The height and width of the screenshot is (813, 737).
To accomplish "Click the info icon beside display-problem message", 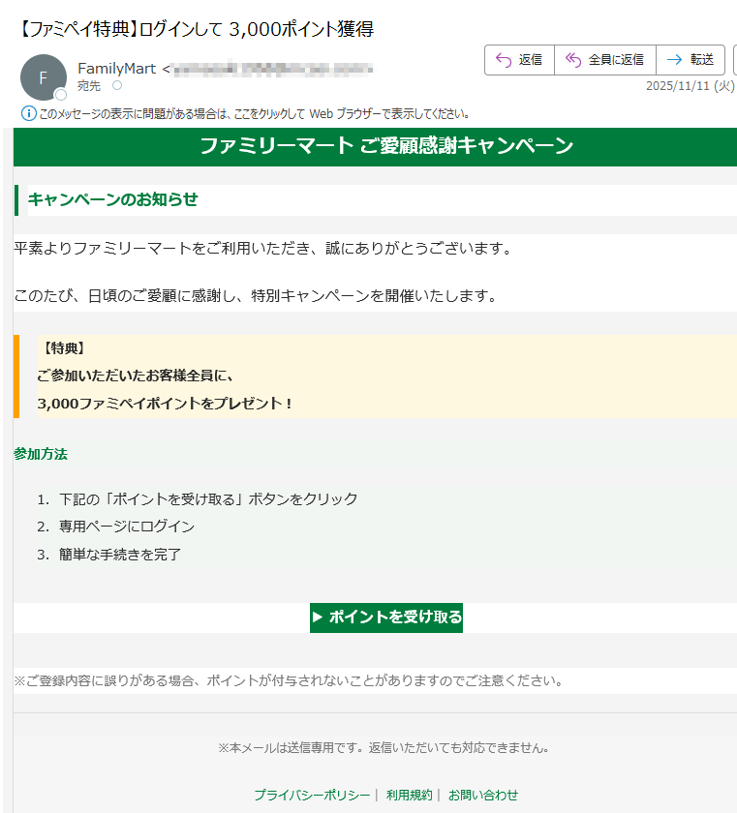I will 28,113.
